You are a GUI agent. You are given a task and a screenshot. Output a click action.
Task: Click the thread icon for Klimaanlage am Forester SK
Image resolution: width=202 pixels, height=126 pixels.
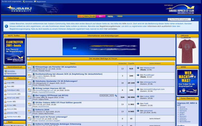(x=30, y=69)
